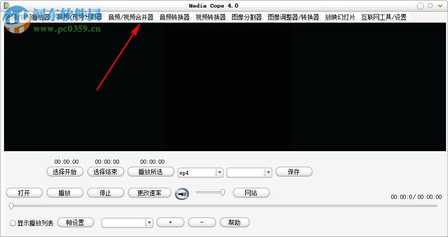The height and width of the screenshot is (237, 448).
Task: Click the plus (+) button
Action: [x=170, y=222]
